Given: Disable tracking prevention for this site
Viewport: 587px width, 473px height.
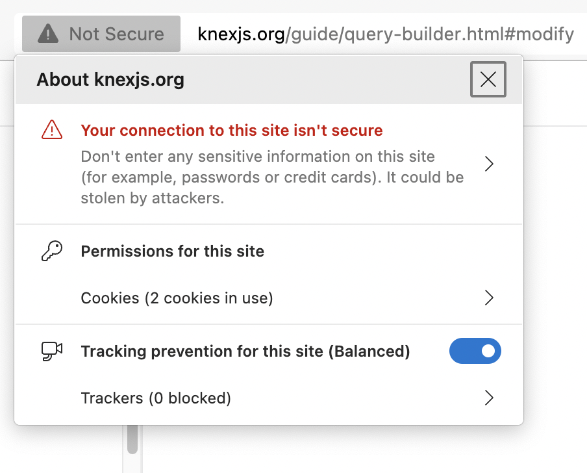Looking at the screenshot, I should coord(475,351).
